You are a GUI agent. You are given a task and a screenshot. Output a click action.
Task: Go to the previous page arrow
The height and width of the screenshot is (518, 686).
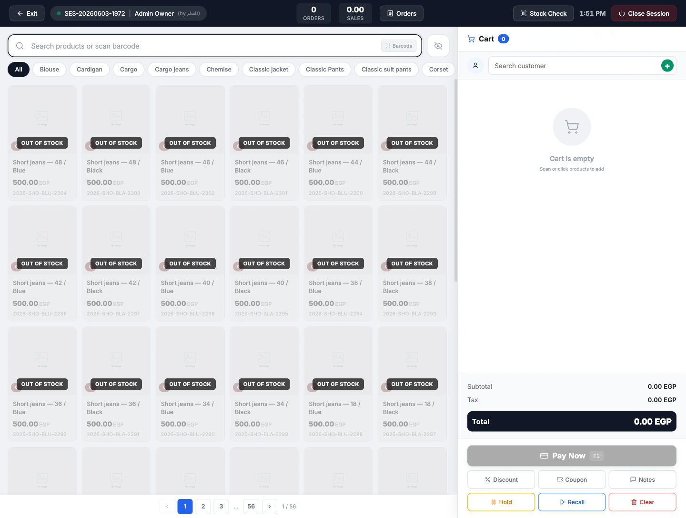pos(167,507)
